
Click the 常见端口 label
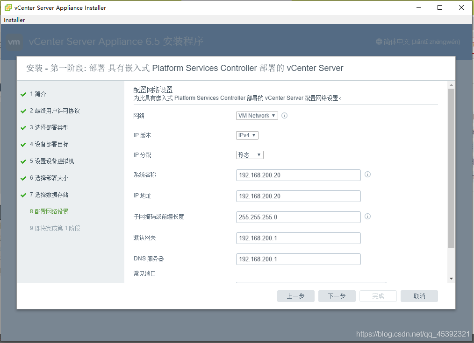click(x=144, y=273)
